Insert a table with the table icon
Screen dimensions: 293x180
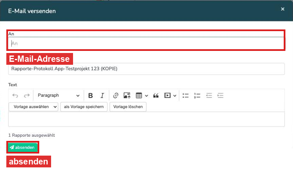[x=139, y=95]
